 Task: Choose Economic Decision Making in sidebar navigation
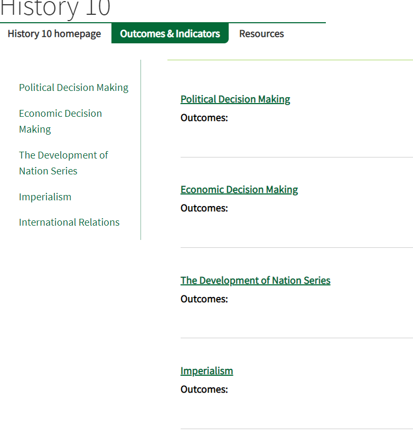coord(60,121)
